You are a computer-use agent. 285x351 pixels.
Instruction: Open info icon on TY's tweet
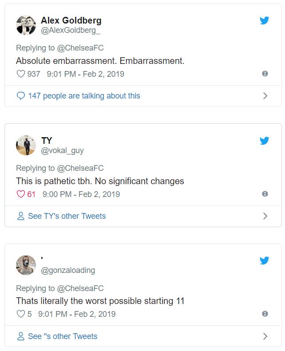click(265, 194)
